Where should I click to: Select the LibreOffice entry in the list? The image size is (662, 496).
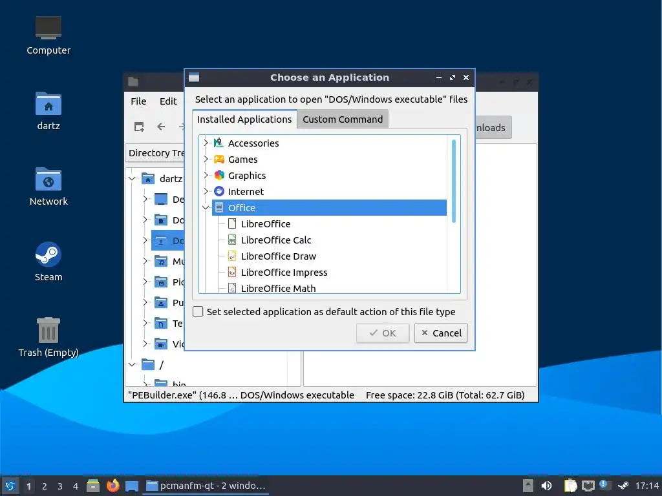pos(266,224)
